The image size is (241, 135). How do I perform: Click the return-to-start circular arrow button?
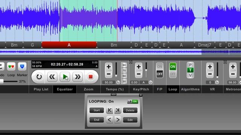(x=39, y=76)
